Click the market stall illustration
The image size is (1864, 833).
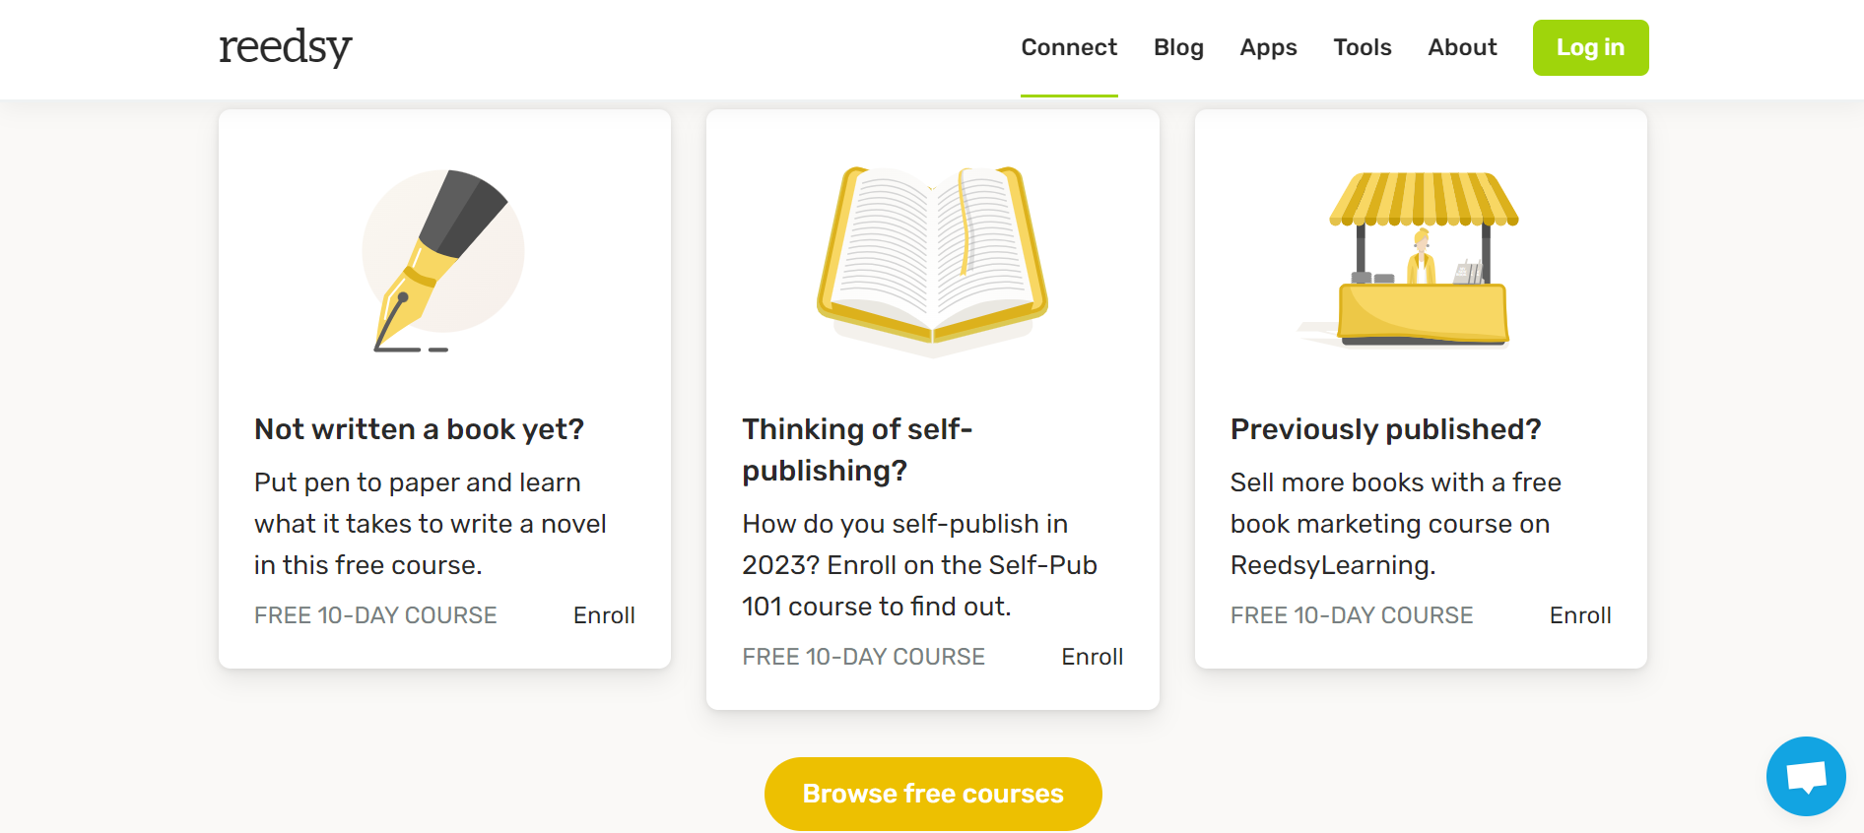(x=1420, y=260)
